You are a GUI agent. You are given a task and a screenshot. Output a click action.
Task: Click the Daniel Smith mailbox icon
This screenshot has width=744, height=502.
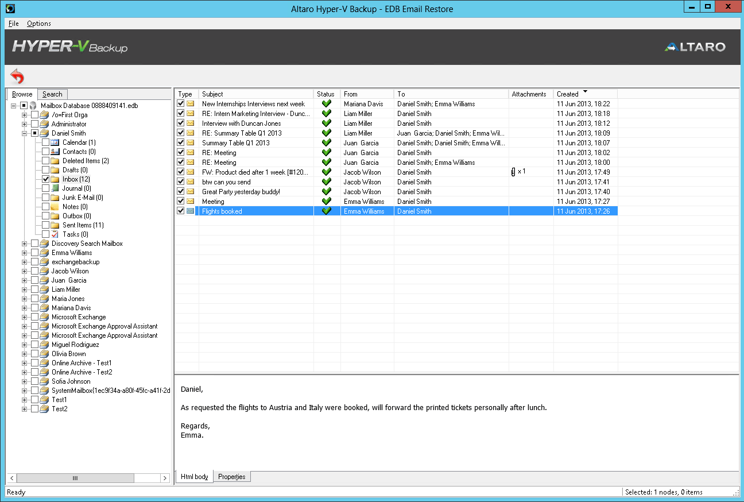(44, 133)
